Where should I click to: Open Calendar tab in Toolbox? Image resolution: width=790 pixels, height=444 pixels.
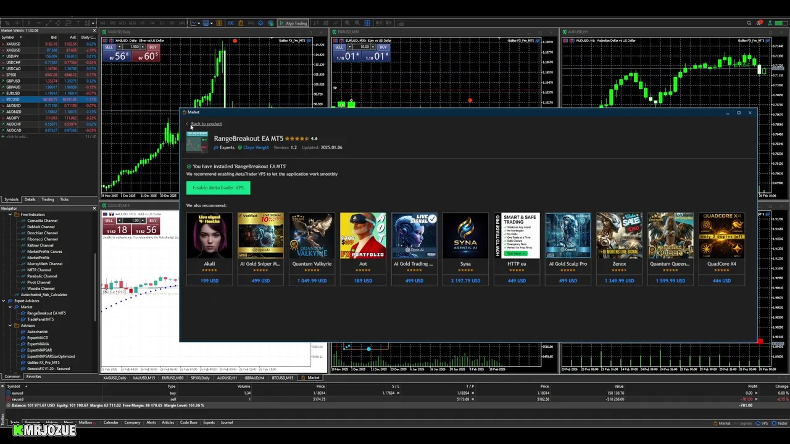[x=111, y=422]
